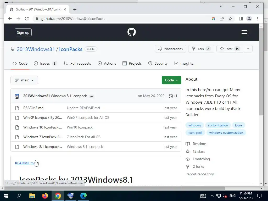Open Windows Start menu
The height and width of the screenshot is (201, 268).
pos(6,196)
